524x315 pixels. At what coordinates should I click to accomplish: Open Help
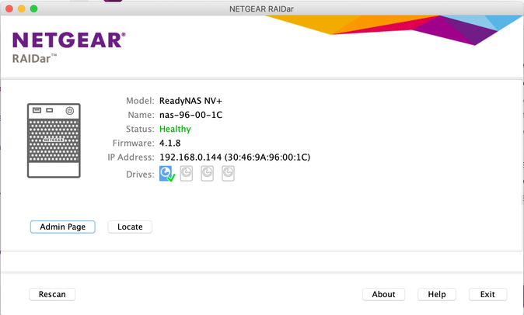coord(436,294)
